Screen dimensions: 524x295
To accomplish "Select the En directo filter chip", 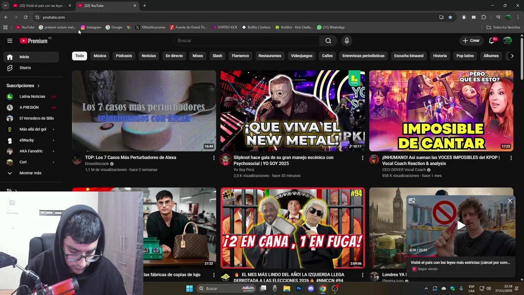I will tap(174, 56).
